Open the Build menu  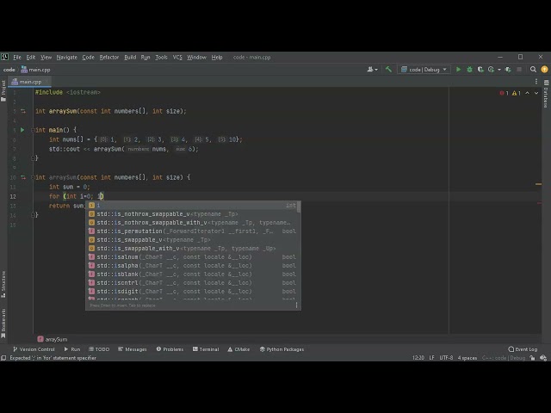click(130, 58)
